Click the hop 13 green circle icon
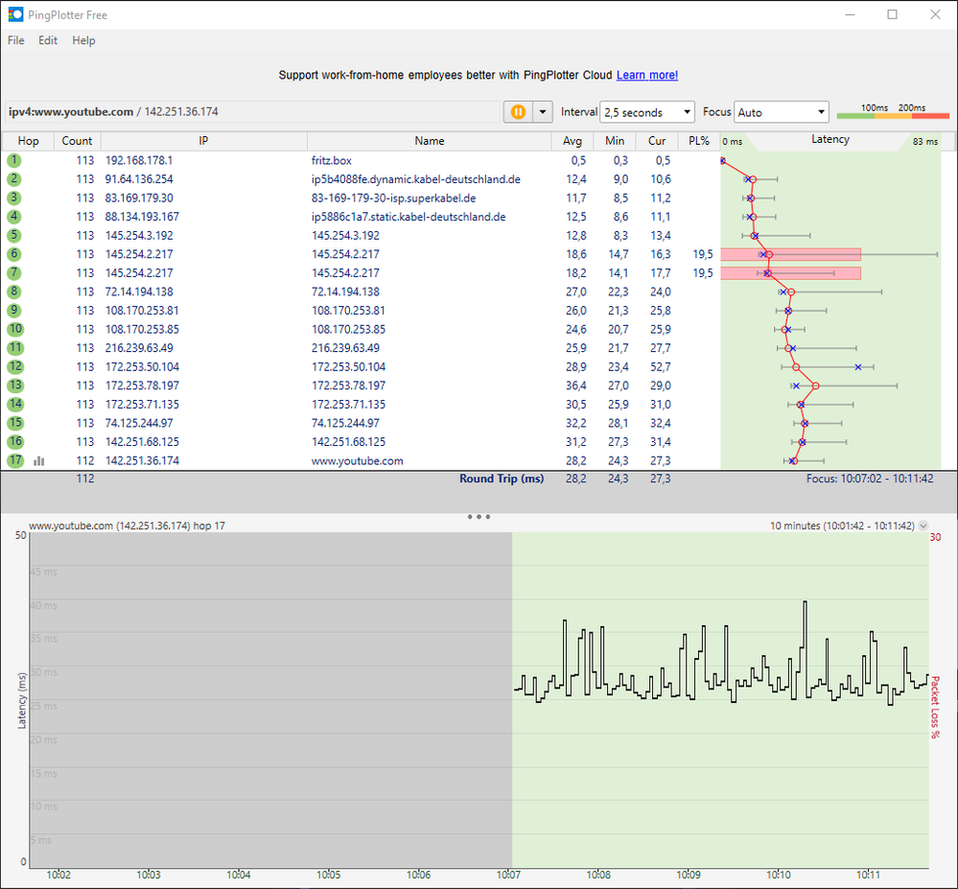Viewport: 958px width, 889px height. click(x=14, y=386)
